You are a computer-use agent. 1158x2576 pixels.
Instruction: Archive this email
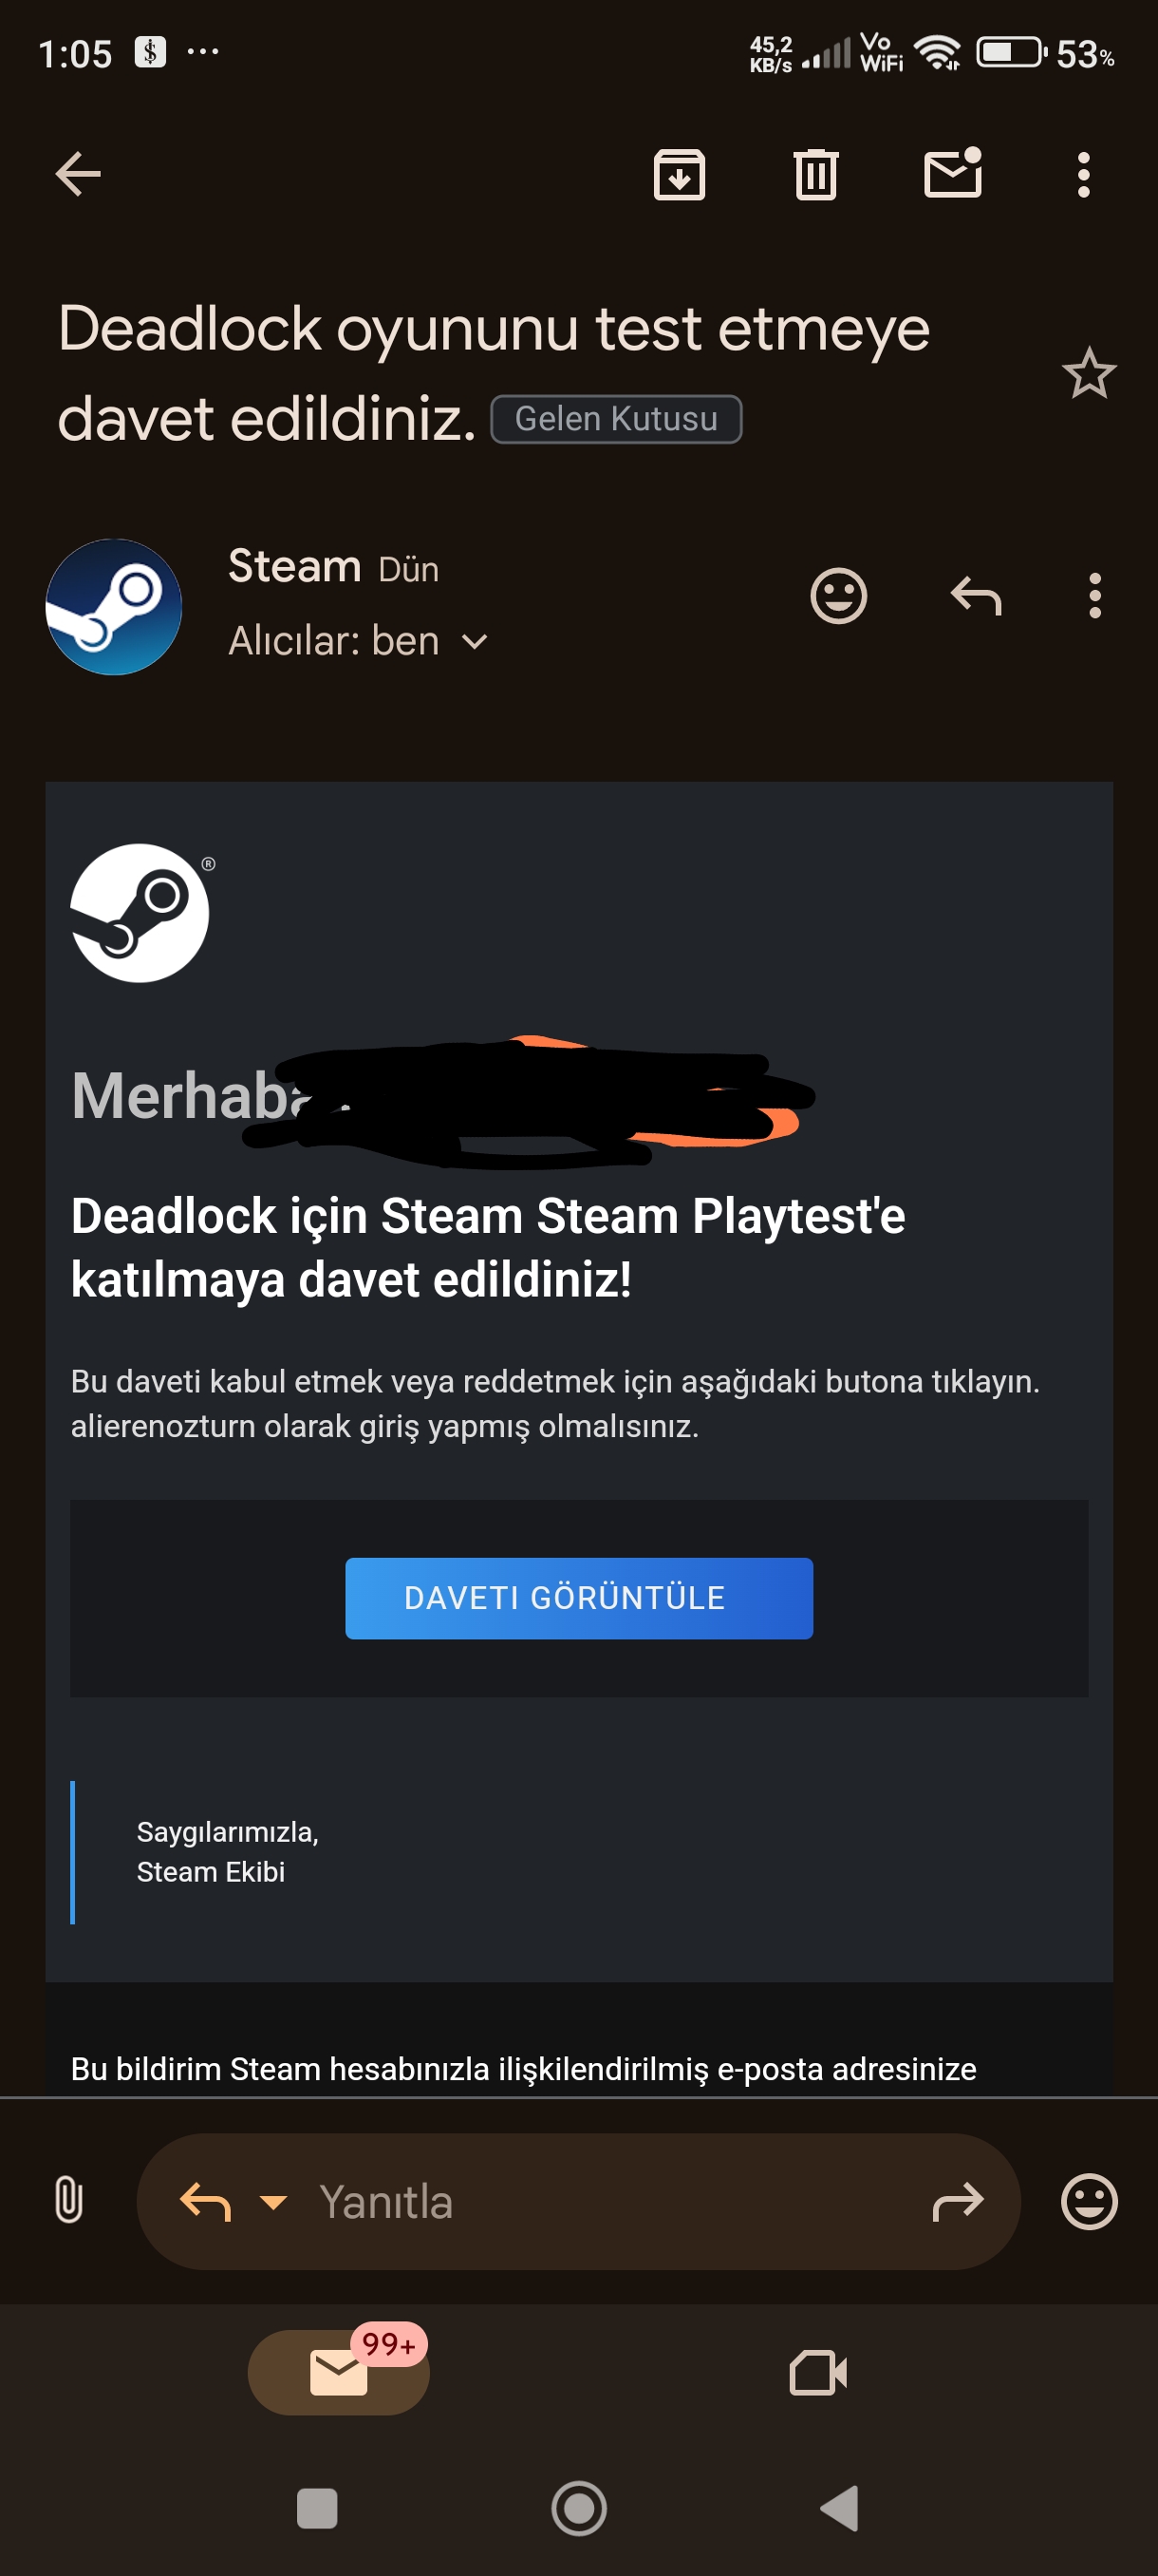coord(680,175)
